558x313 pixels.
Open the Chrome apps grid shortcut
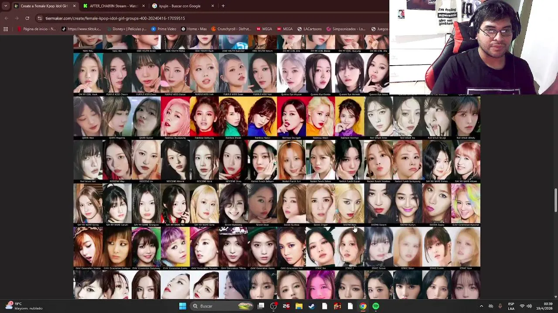coord(6,29)
